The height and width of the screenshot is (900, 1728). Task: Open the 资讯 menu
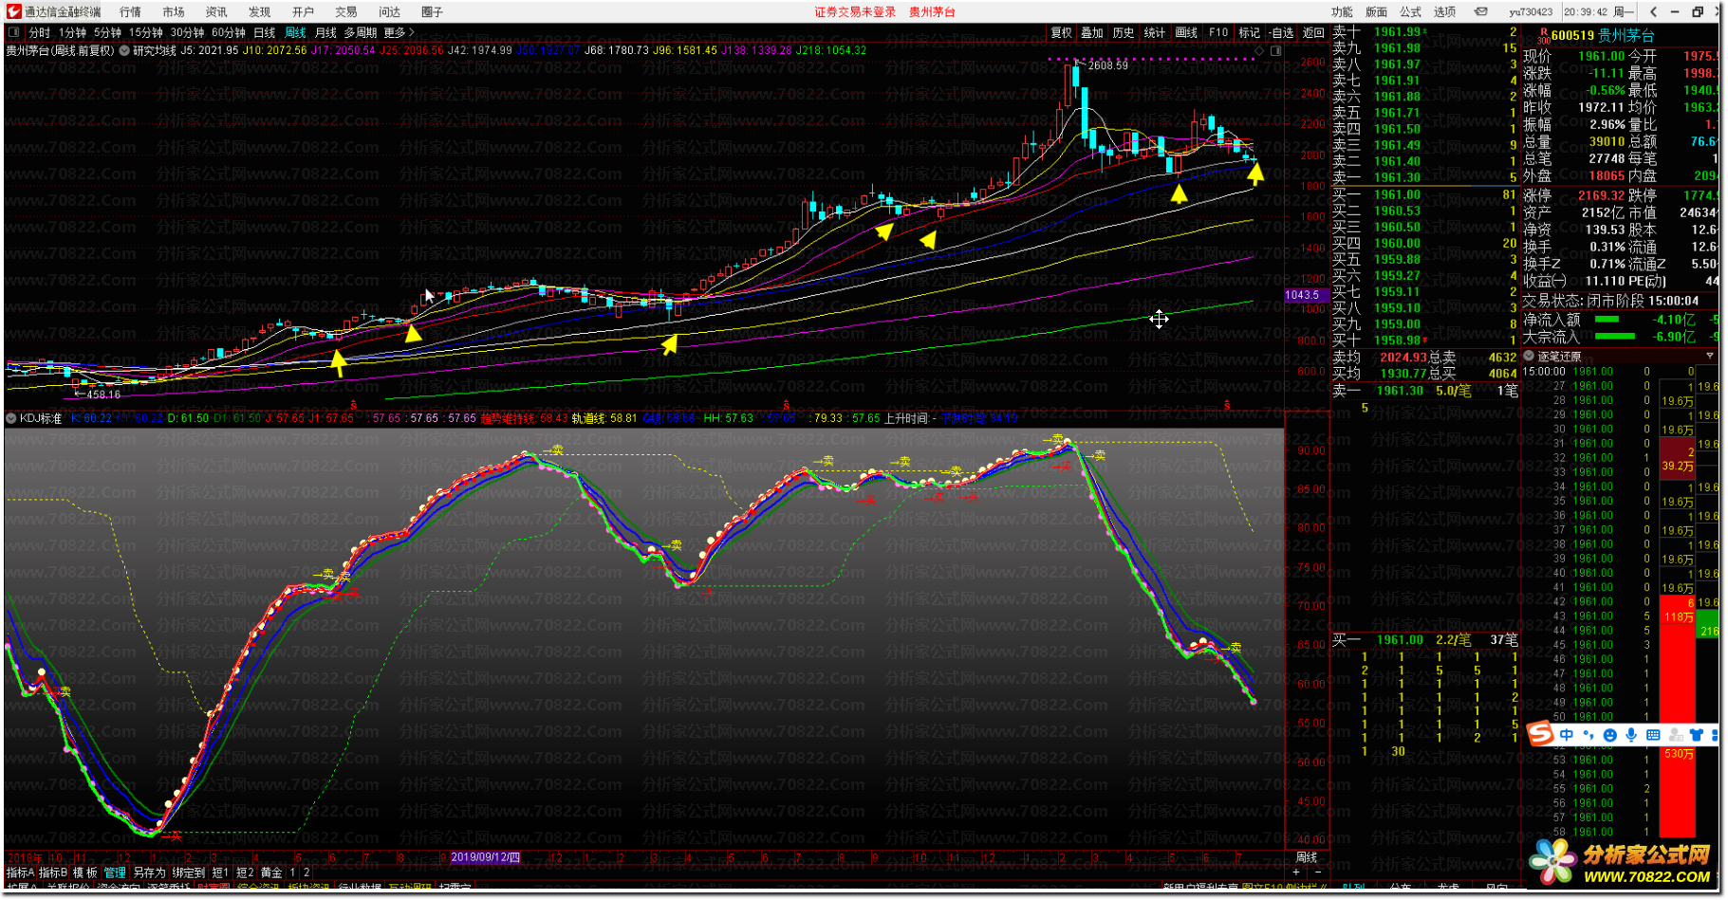[216, 12]
